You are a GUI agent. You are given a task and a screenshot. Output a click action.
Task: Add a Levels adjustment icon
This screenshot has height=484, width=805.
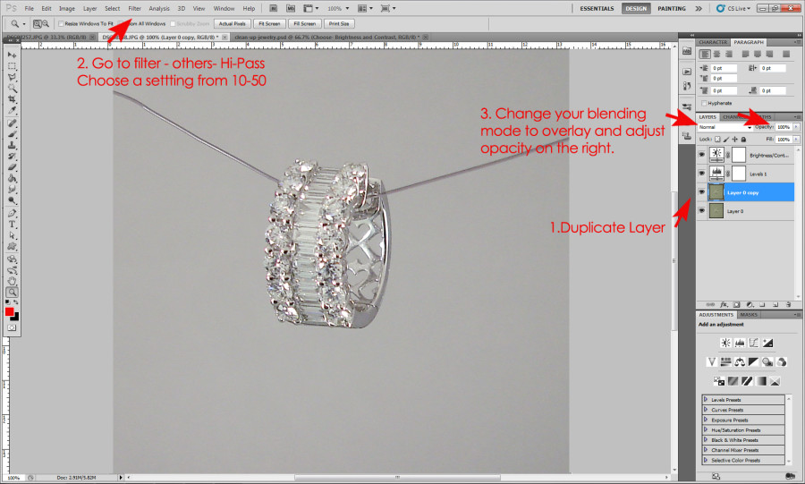click(740, 343)
